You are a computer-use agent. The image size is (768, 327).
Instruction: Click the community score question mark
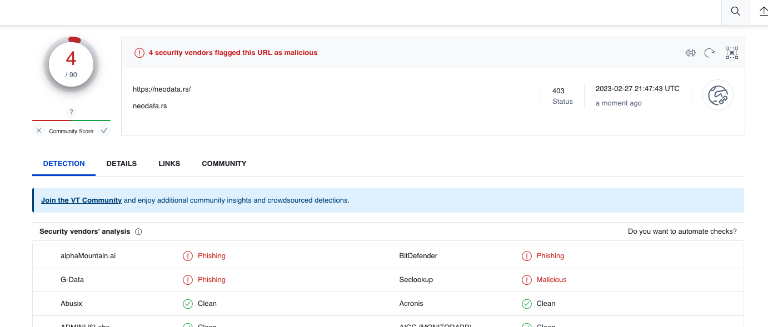71,112
